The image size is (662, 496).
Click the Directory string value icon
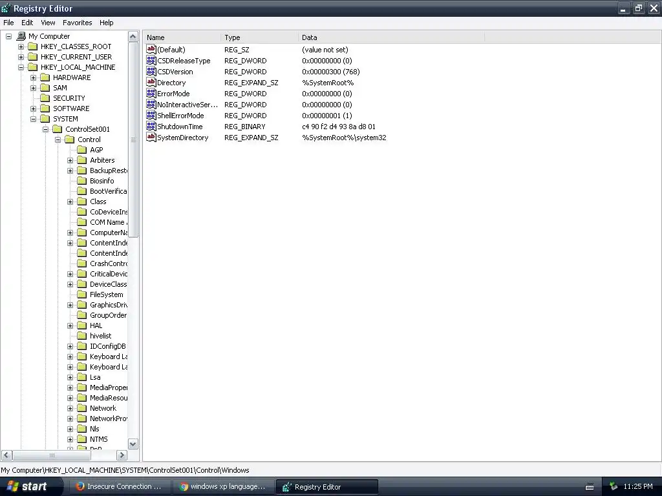[151, 82]
